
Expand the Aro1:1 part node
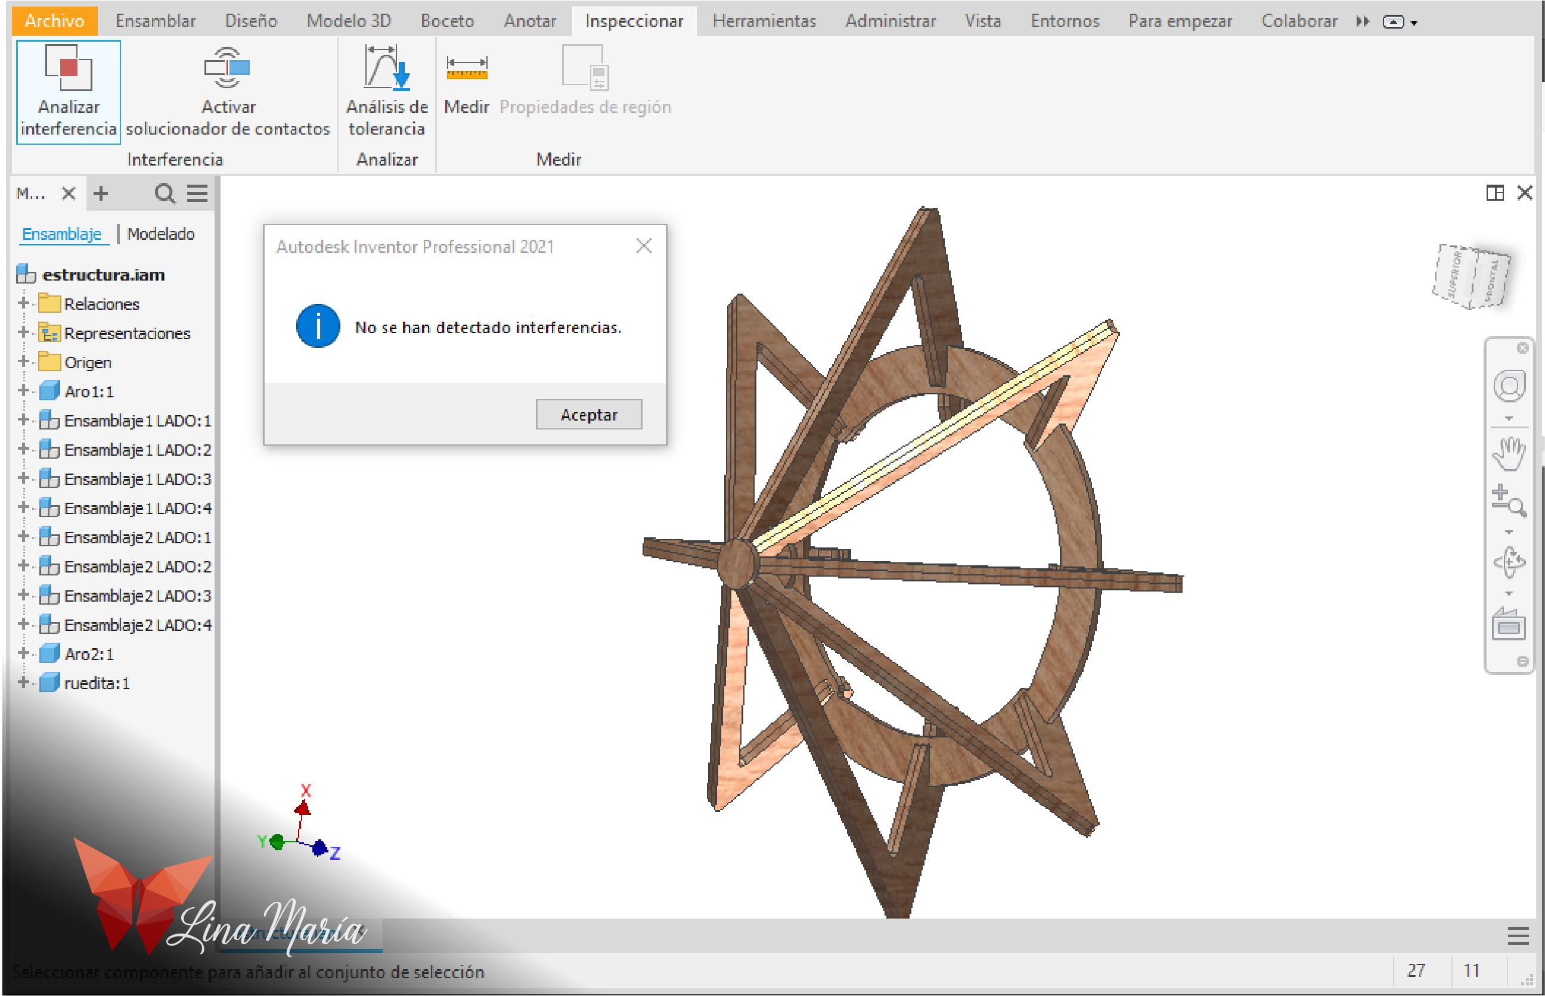point(24,390)
